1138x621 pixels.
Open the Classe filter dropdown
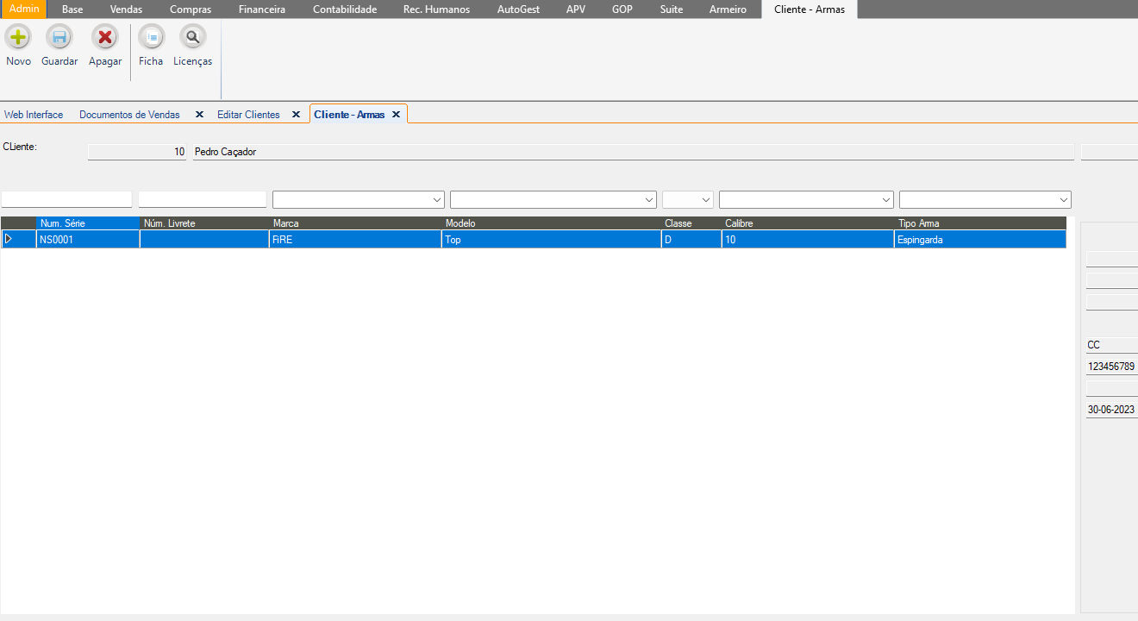[706, 199]
